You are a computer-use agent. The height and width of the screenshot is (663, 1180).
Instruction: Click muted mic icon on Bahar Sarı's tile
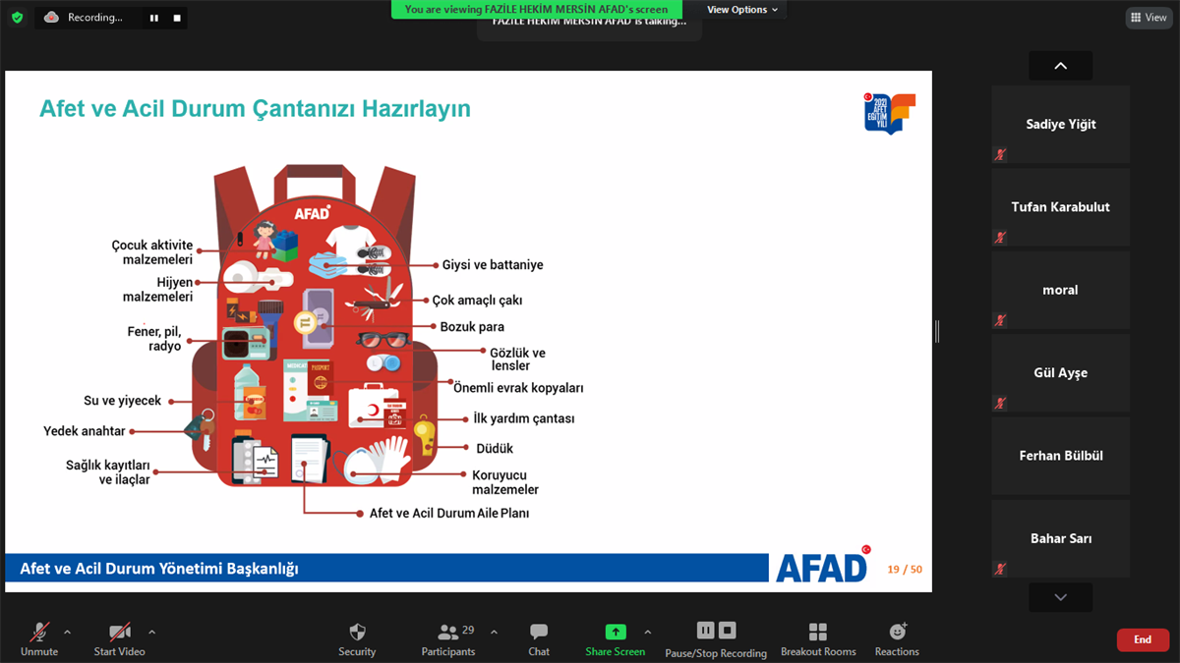pyautogui.click(x=1000, y=569)
